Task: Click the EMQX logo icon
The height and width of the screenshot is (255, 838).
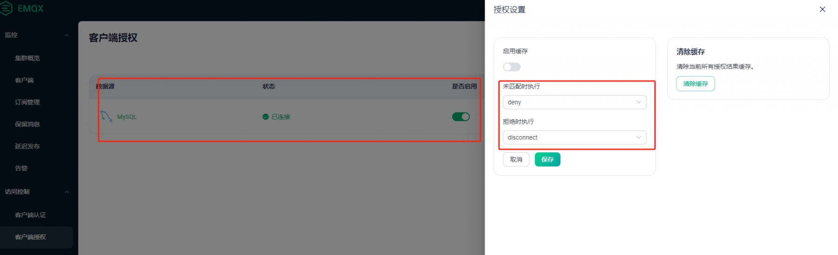Action: coord(6,8)
